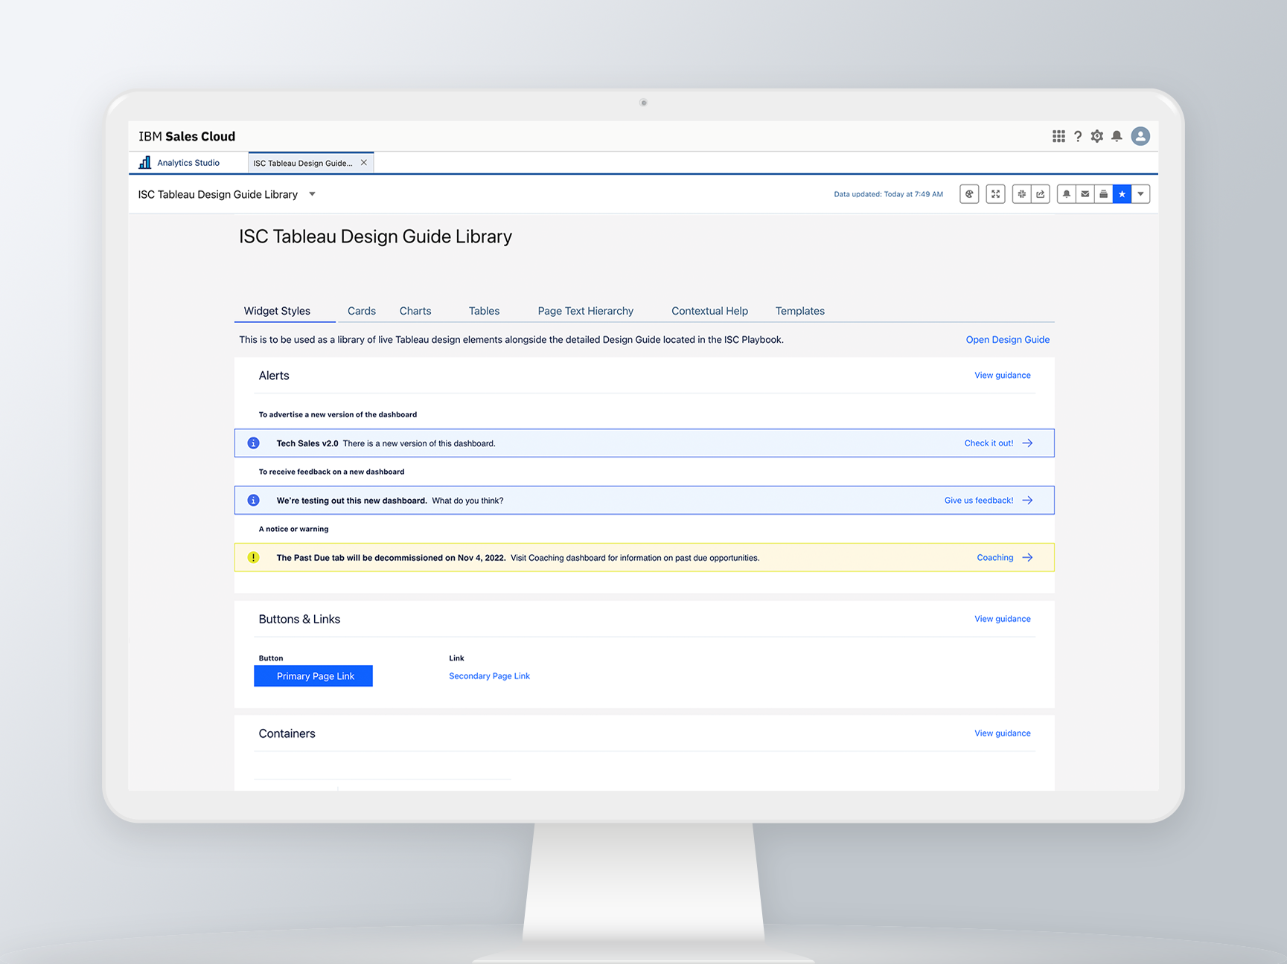The height and width of the screenshot is (964, 1287).
Task: Click the 'ISC Tableau Design Guide Library' page title
Action: click(375, 237)
